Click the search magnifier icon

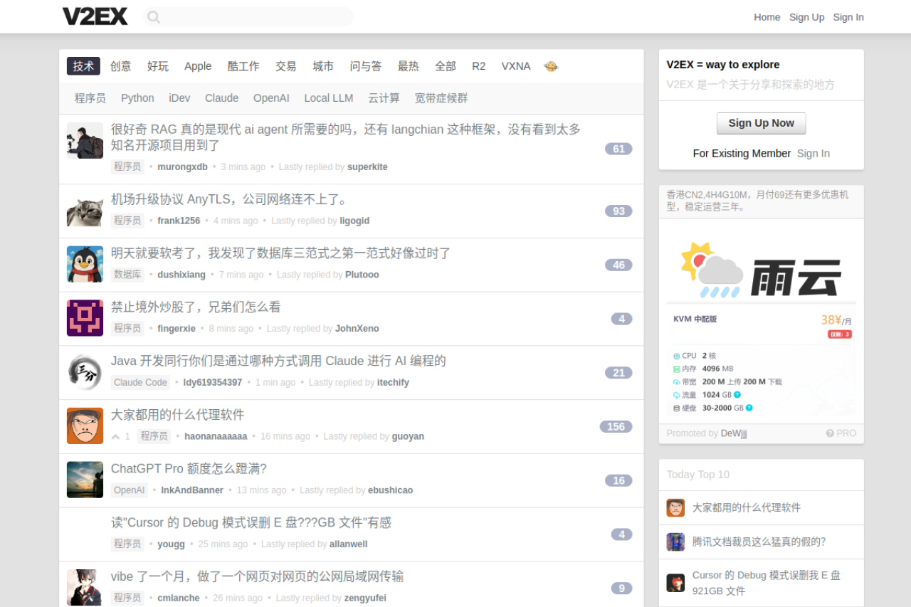pos(154,17)
